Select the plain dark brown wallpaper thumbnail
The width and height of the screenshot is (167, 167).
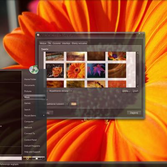tap(96, 56)
